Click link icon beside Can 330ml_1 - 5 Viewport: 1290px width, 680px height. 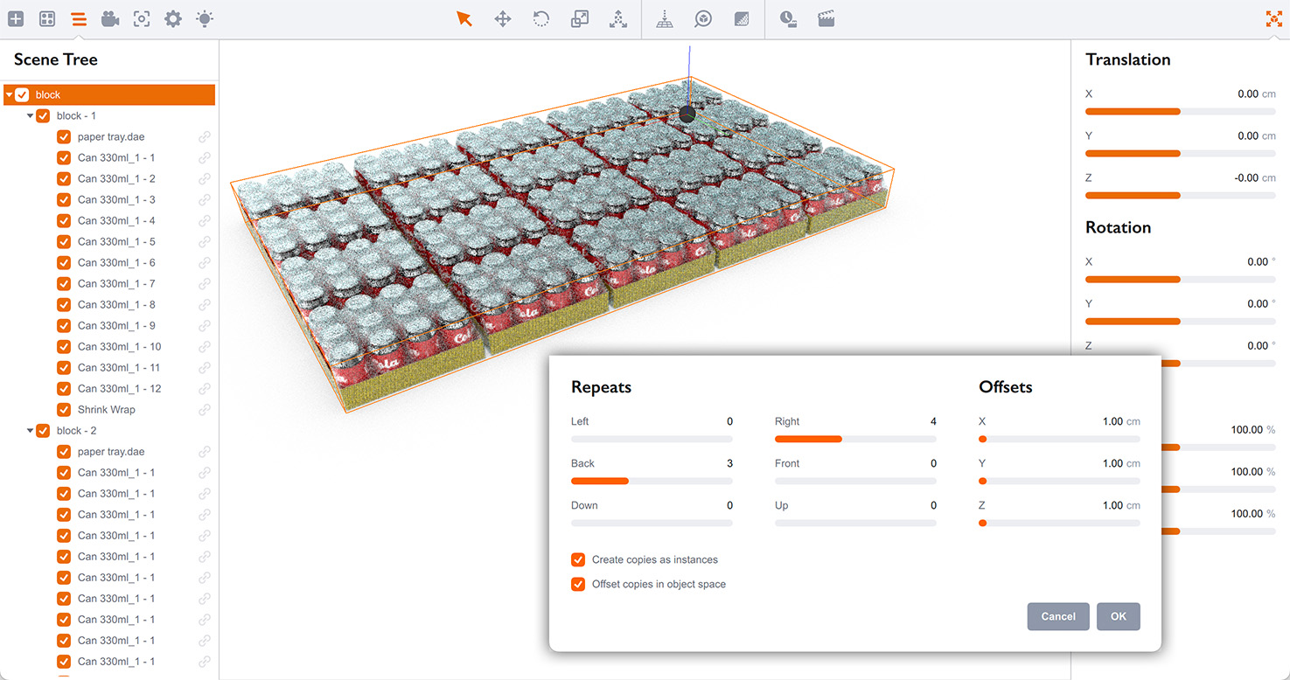point(204,241)
